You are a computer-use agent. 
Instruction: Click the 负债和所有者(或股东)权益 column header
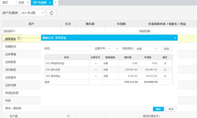(167, 24)
